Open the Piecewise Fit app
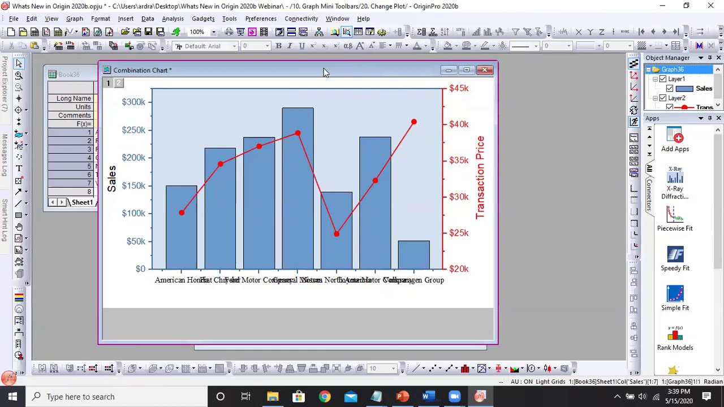Image resolution: width=724 pixels, height=407 pixels. (x=675, y=219)
